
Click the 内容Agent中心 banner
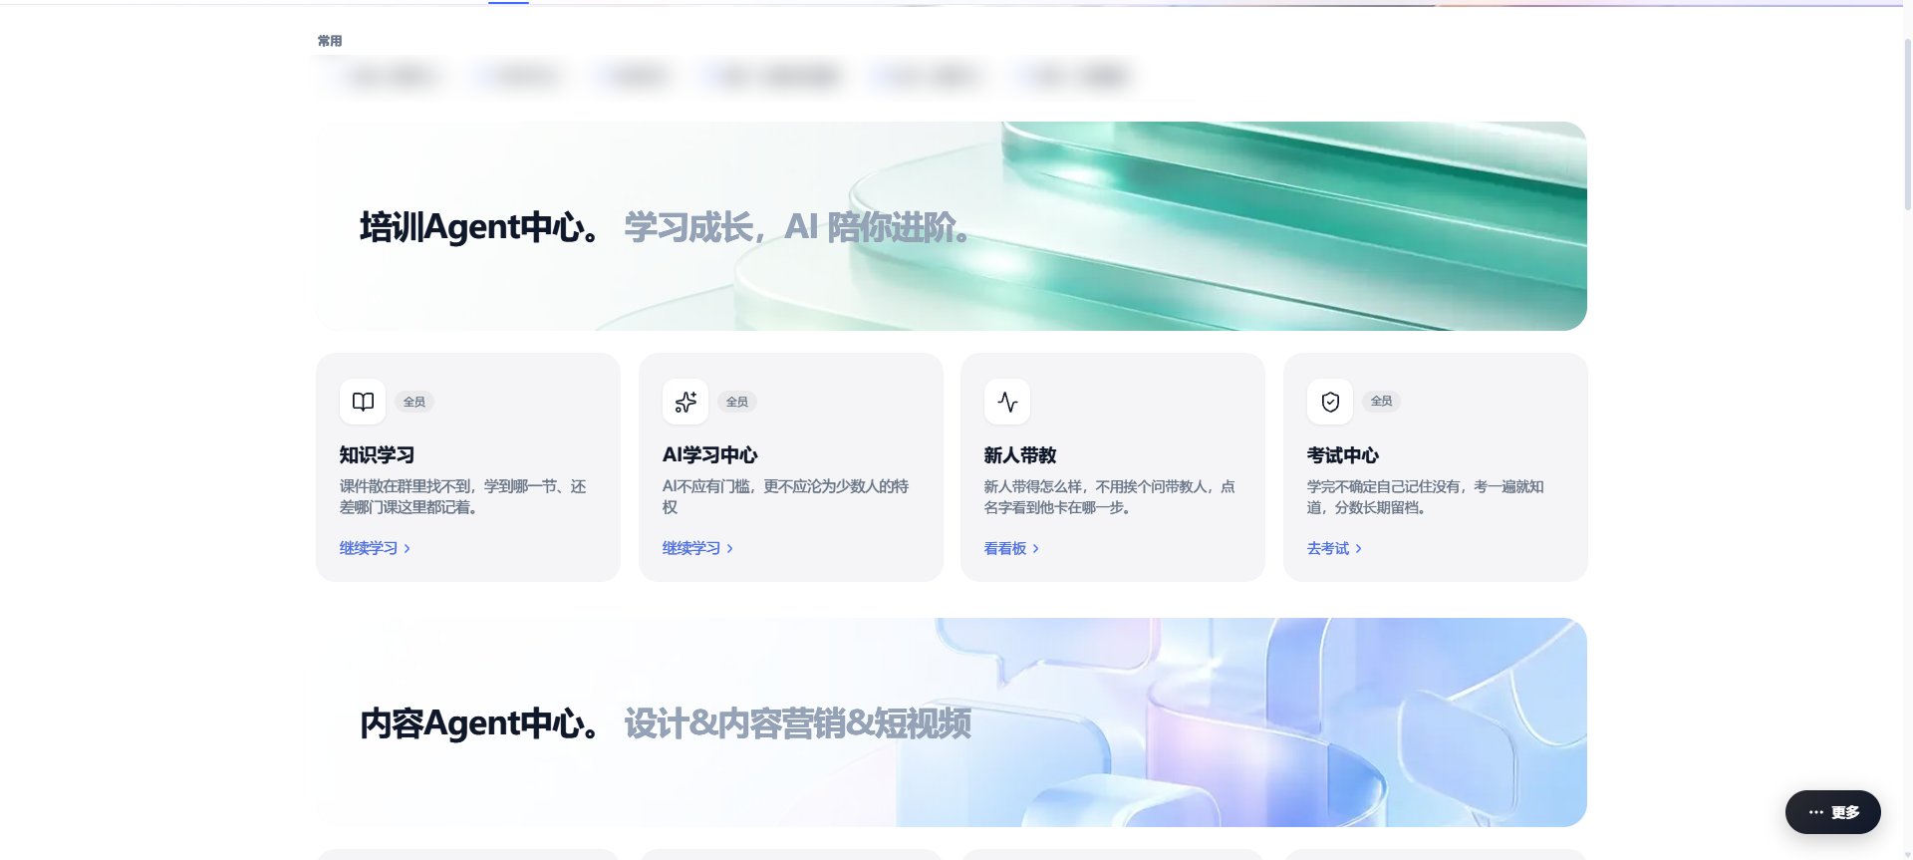952,722
